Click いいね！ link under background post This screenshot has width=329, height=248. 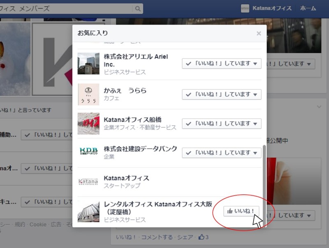[x=125, y=237]
